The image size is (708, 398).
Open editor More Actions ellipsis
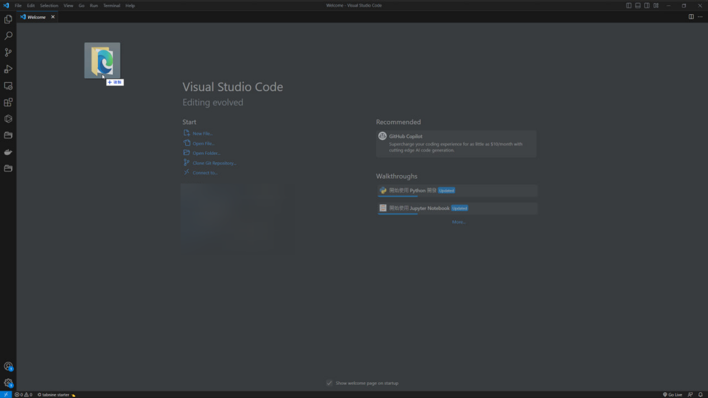(x=700, y=17)
